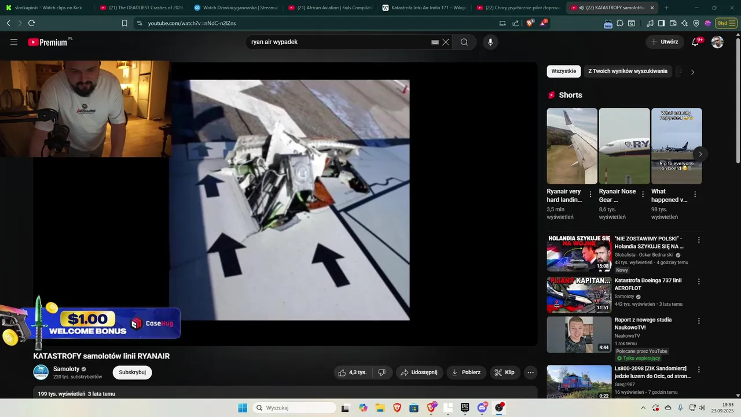
Task: Select the Wszystkie filter chip
Action: (x=563, y=71)
